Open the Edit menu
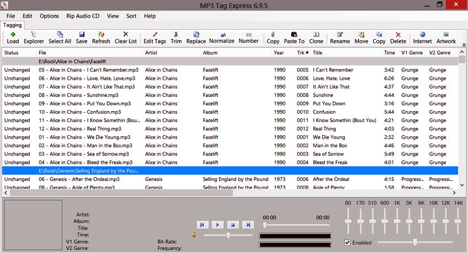468x254 pixels. pyautogui.click(x=27, y=16)
